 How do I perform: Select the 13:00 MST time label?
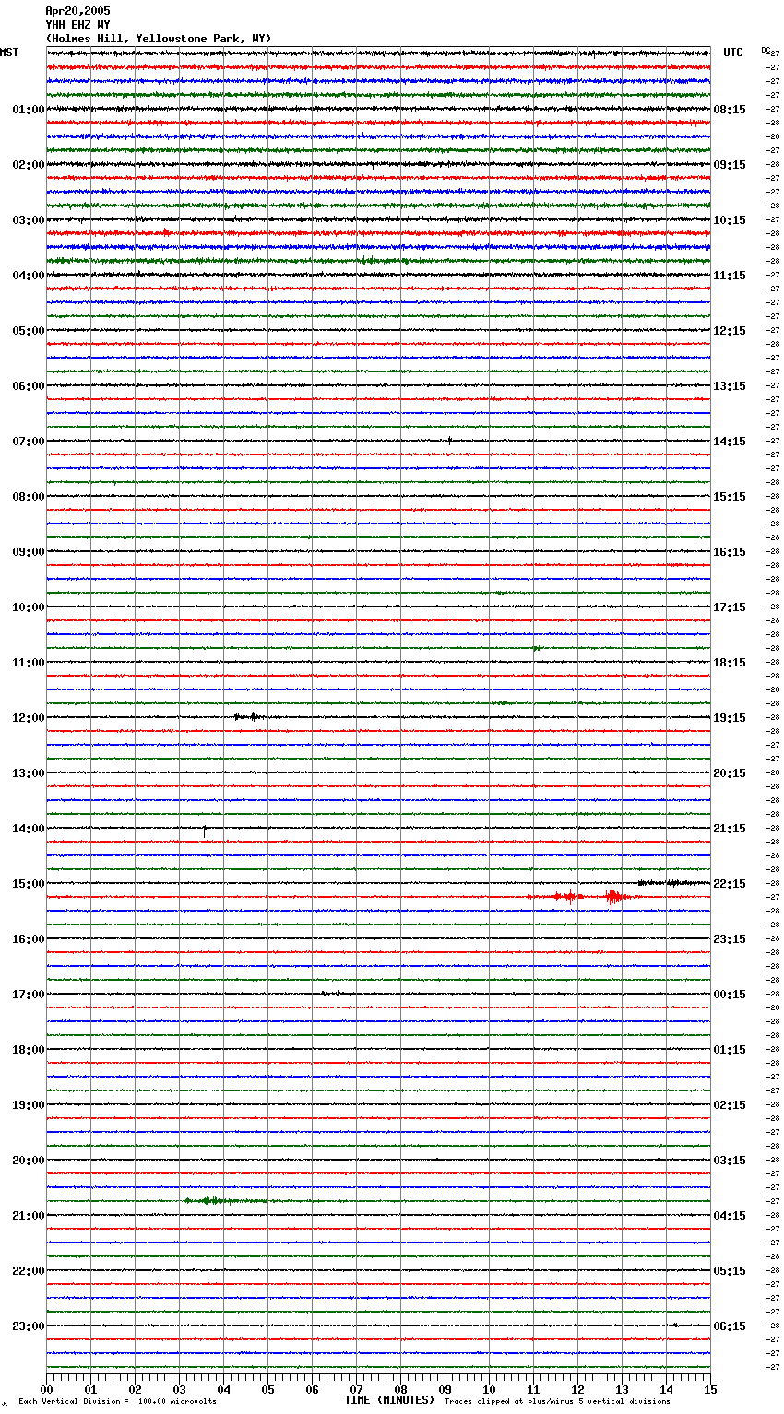[x=29, y=773]
